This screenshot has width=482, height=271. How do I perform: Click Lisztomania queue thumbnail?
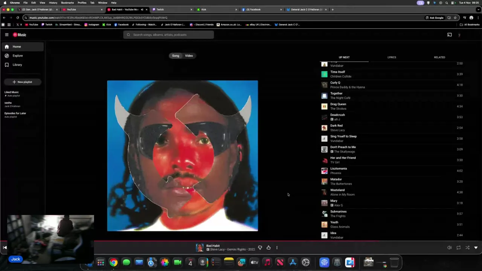tap(324, 171)
